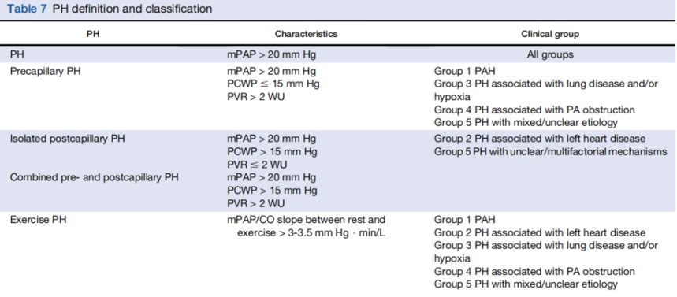
Task: Click 'Group 2 PH associated with left heart disease' in Exercise row
Action: pyautogui.click(x=540, y=233)
